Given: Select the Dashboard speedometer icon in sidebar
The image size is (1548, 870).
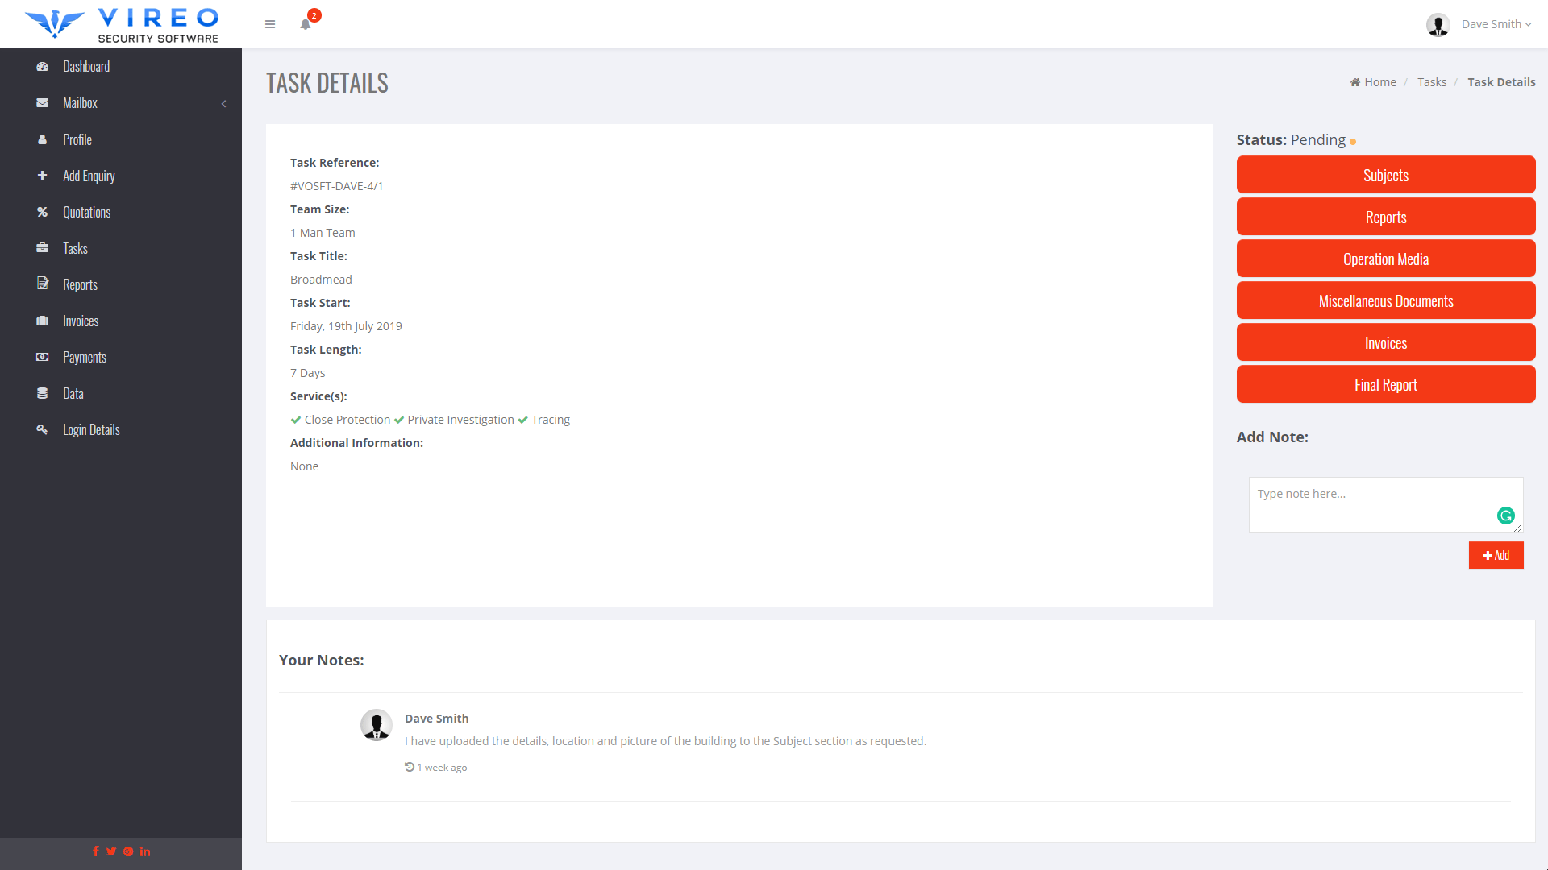Looking at the screenshot, I should [x=42, y=66].
